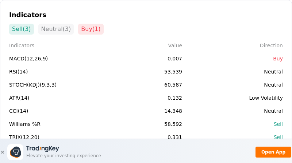Click the CCI(14) indicator name
The height and width of the screenshot is (163, 292).
19,111
